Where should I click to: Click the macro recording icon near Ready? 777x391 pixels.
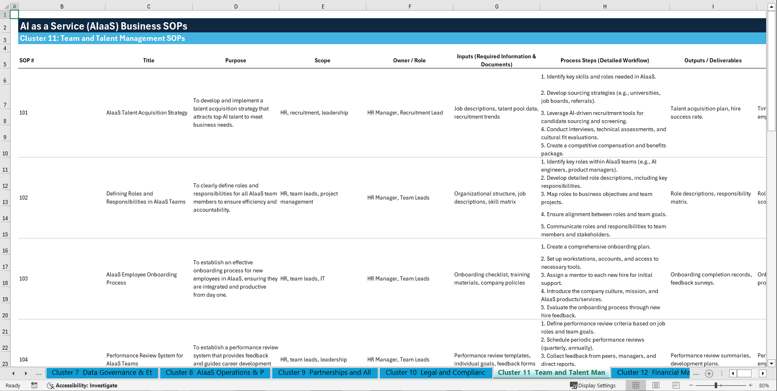point(34,385)
